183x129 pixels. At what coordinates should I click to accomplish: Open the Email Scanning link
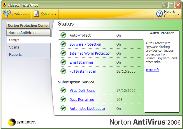coord(81,62)
